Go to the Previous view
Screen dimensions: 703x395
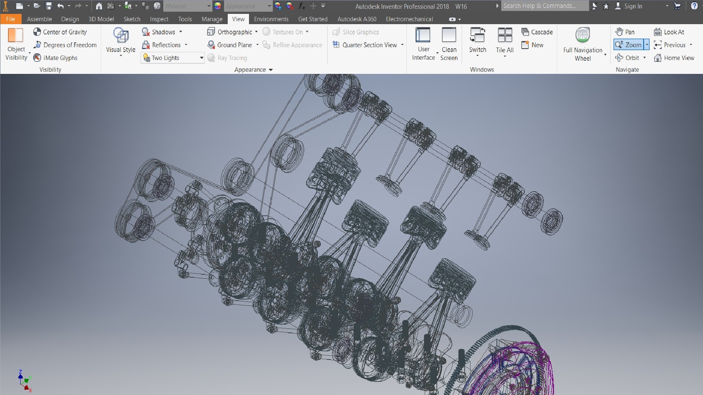[x=670, y=45]
